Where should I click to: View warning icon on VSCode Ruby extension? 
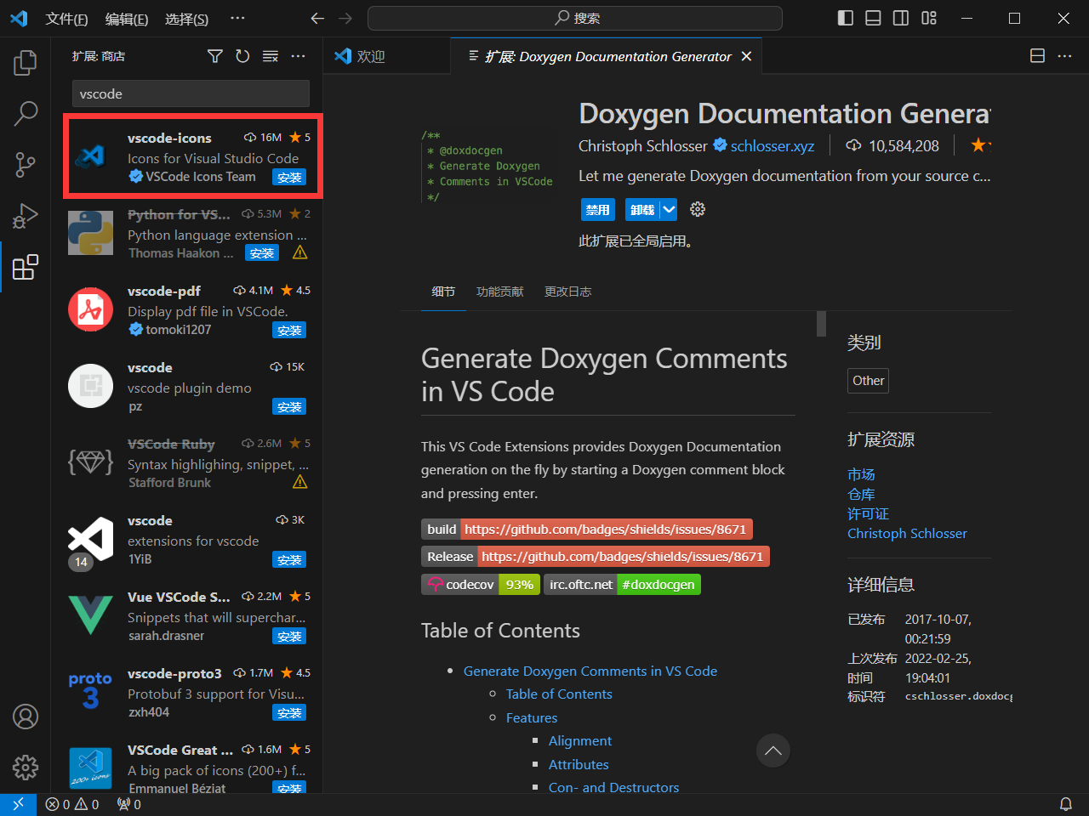[300, 482]
